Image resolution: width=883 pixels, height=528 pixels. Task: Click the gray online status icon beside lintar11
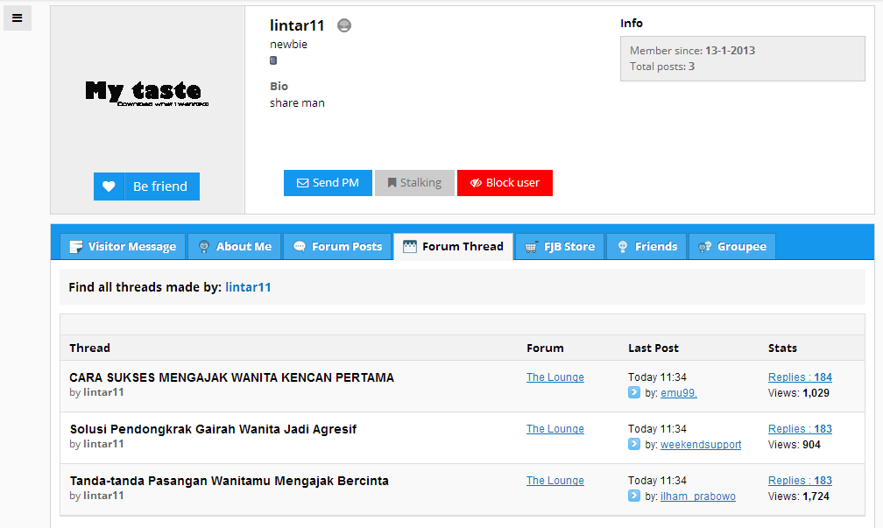(x=344, y=25)
